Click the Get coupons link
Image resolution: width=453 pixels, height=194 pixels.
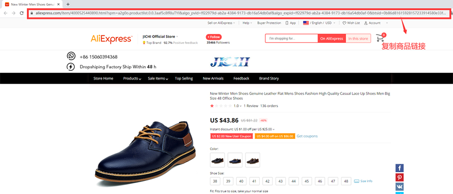click(x=307, y=136)
